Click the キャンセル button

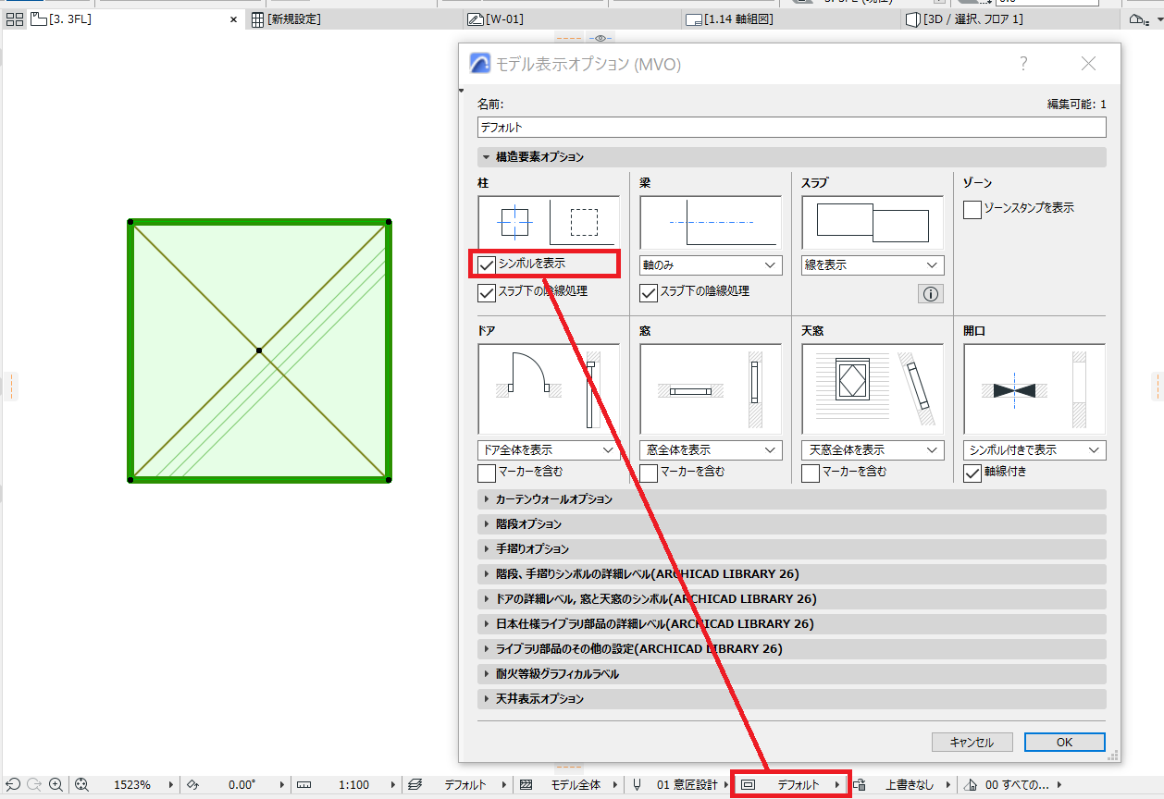point(972,743)
